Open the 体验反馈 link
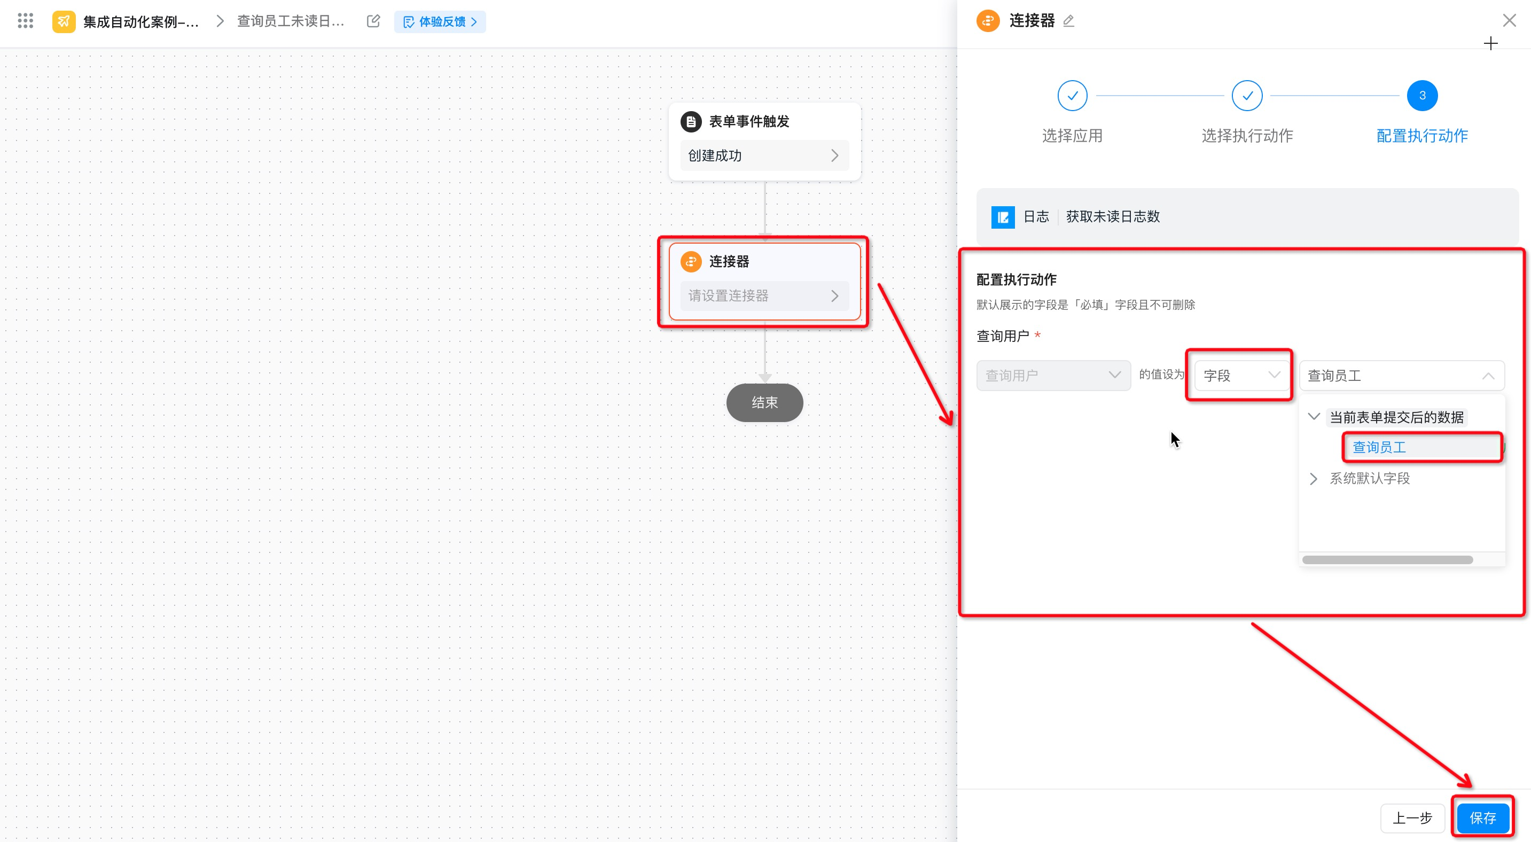This screenshot has width=1531, height=842. 440,22
